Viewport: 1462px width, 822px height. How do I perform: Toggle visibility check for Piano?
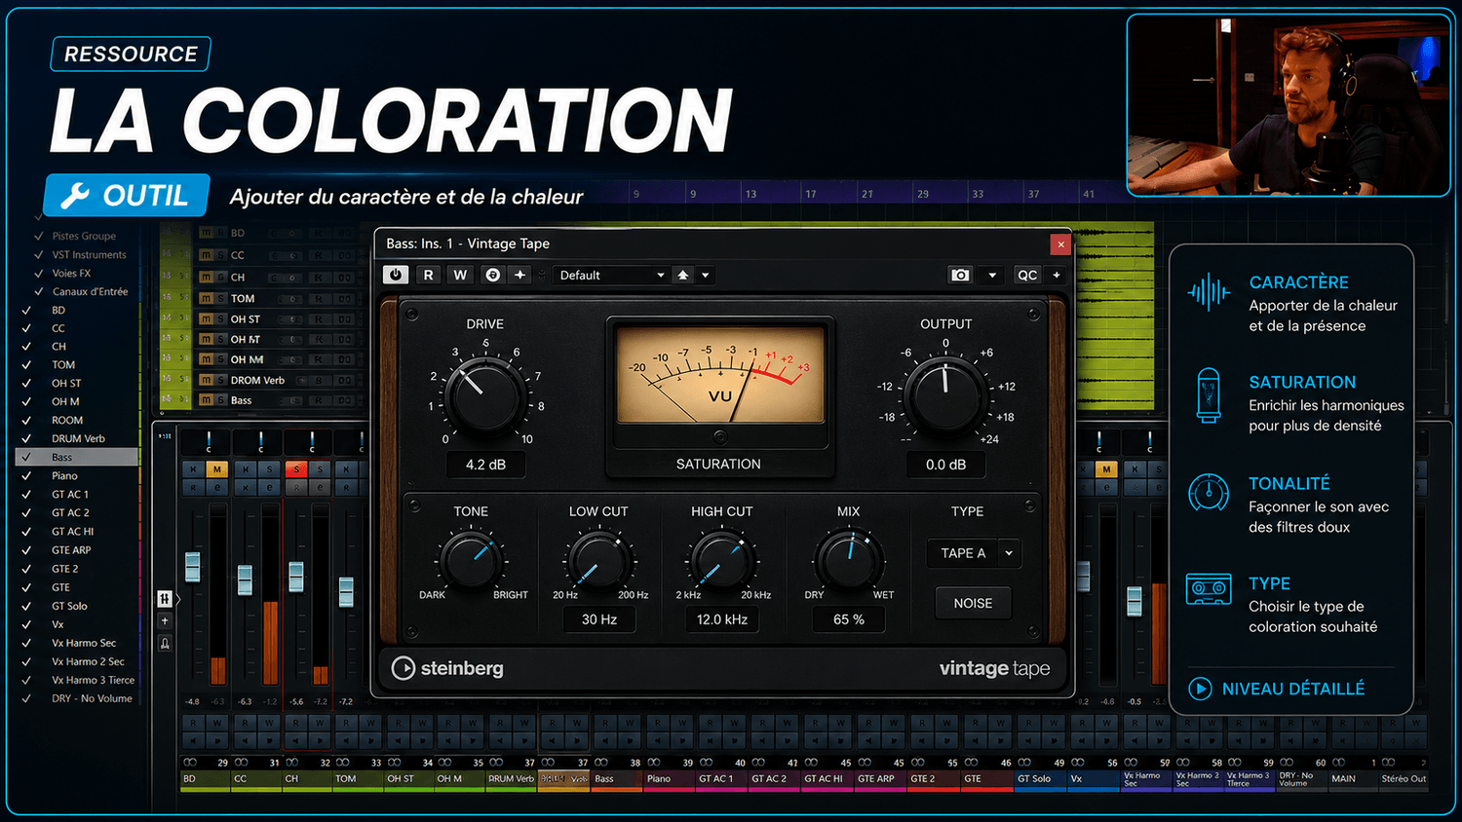tap(27, 476)
